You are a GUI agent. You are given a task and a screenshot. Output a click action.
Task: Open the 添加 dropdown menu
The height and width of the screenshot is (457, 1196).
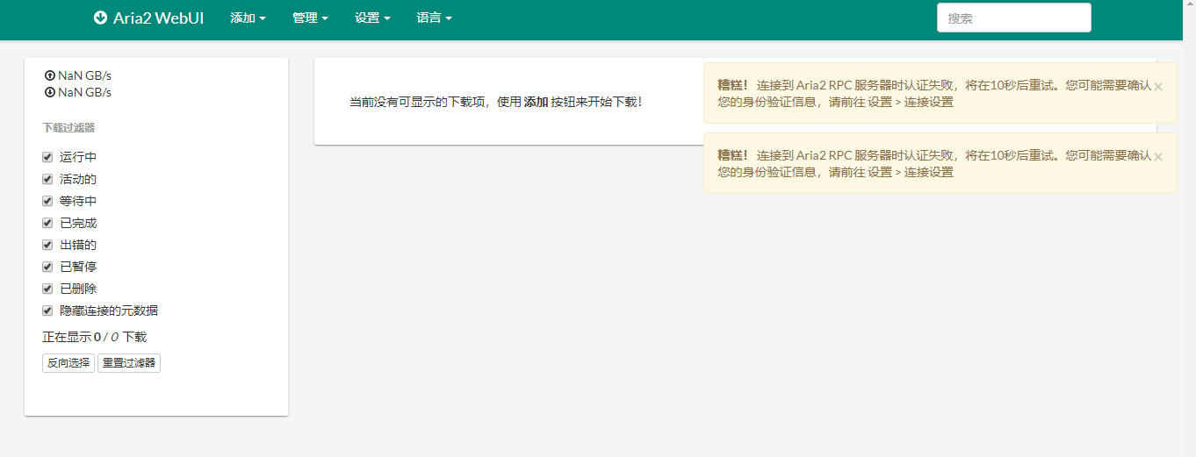click(248, 18)
